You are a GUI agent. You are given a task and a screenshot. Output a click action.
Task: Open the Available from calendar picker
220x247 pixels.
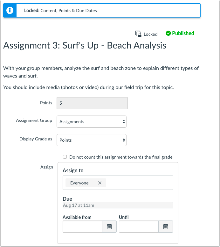point(109,227)
